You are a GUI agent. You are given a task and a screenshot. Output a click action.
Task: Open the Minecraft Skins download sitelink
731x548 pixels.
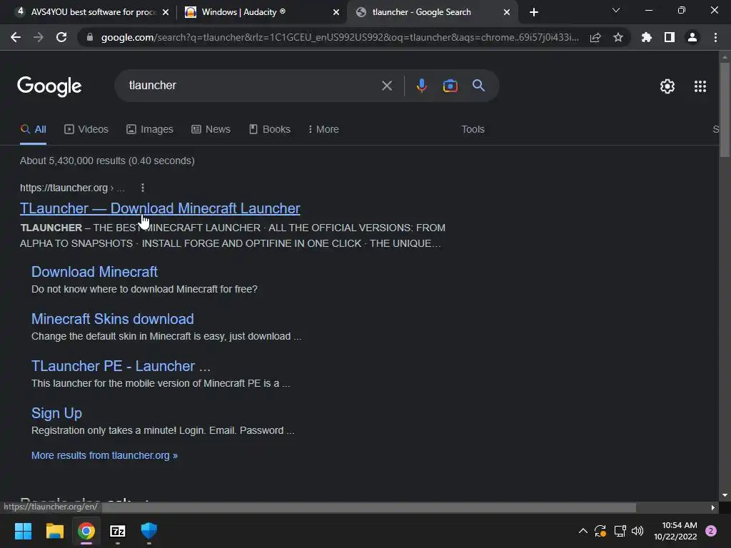[x=112, y=319]
